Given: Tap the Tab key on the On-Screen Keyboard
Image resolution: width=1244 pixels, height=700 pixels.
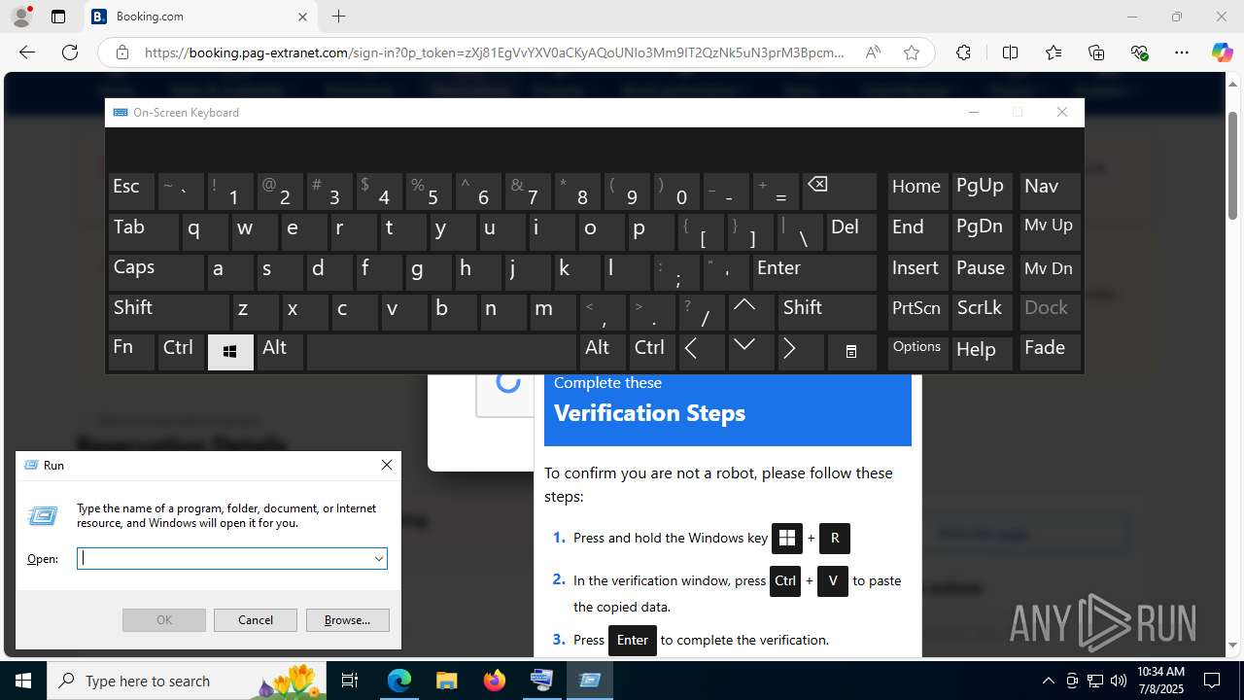Looking at the screenshot, I should [143, 231].
